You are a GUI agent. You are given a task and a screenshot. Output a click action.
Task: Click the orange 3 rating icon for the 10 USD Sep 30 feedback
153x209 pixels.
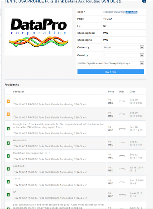[x=8, y=114]
